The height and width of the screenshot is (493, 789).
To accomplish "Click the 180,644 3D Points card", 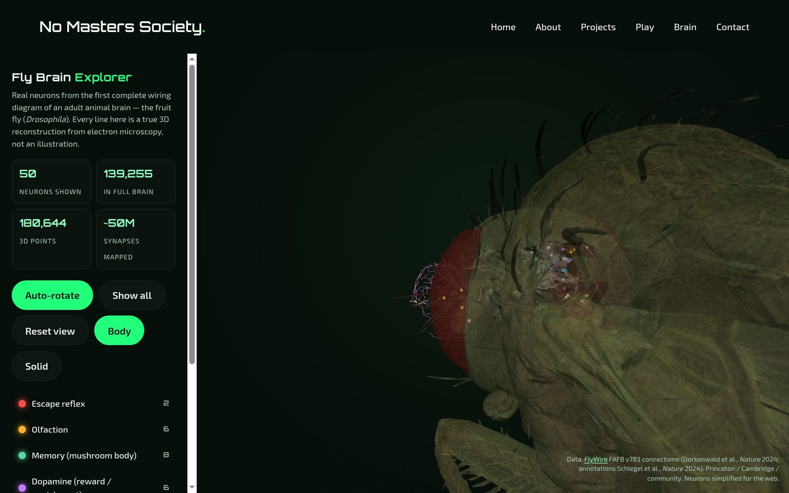I will click(x=51, y=239).
